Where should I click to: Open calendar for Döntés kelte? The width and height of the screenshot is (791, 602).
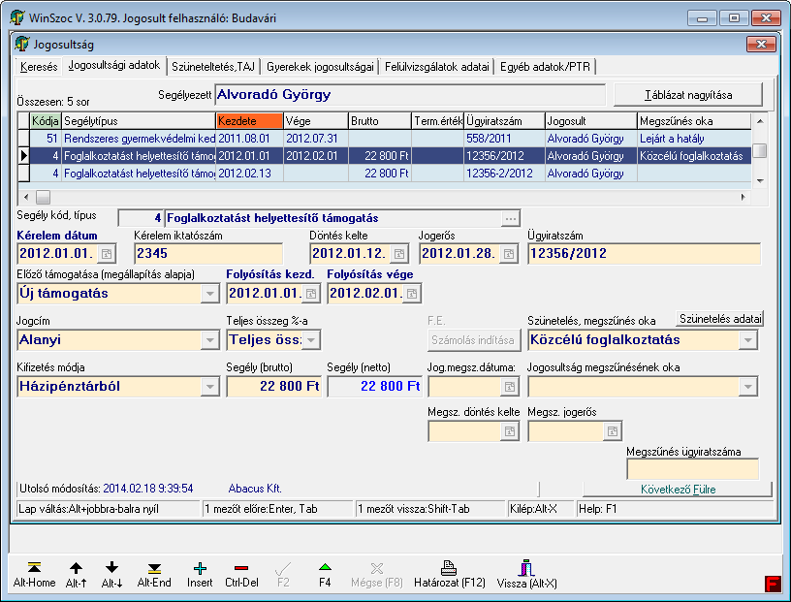tap(399, 254)
